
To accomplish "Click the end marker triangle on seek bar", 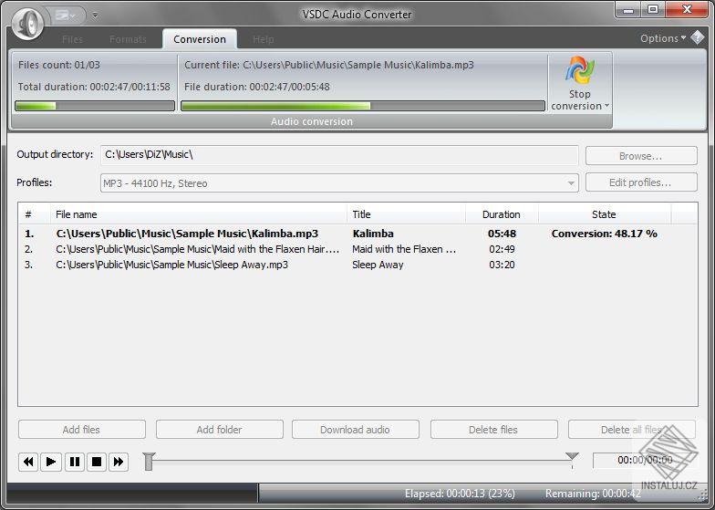I will tap(572, 456).
